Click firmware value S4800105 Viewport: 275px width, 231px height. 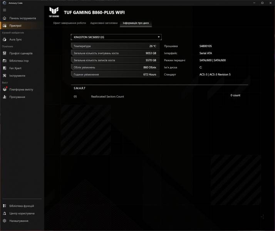pyautogui.click(x=206, y=46)
